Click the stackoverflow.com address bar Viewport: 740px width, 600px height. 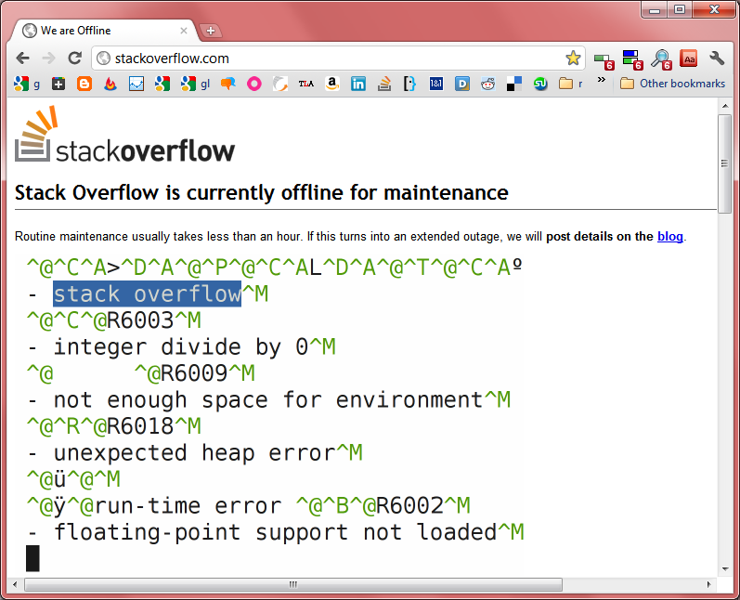325,58
